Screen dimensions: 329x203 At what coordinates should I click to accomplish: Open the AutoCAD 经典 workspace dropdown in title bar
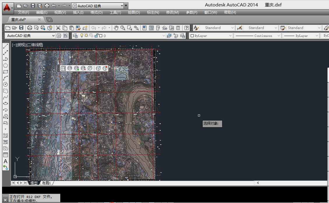(x=98, y=6)
